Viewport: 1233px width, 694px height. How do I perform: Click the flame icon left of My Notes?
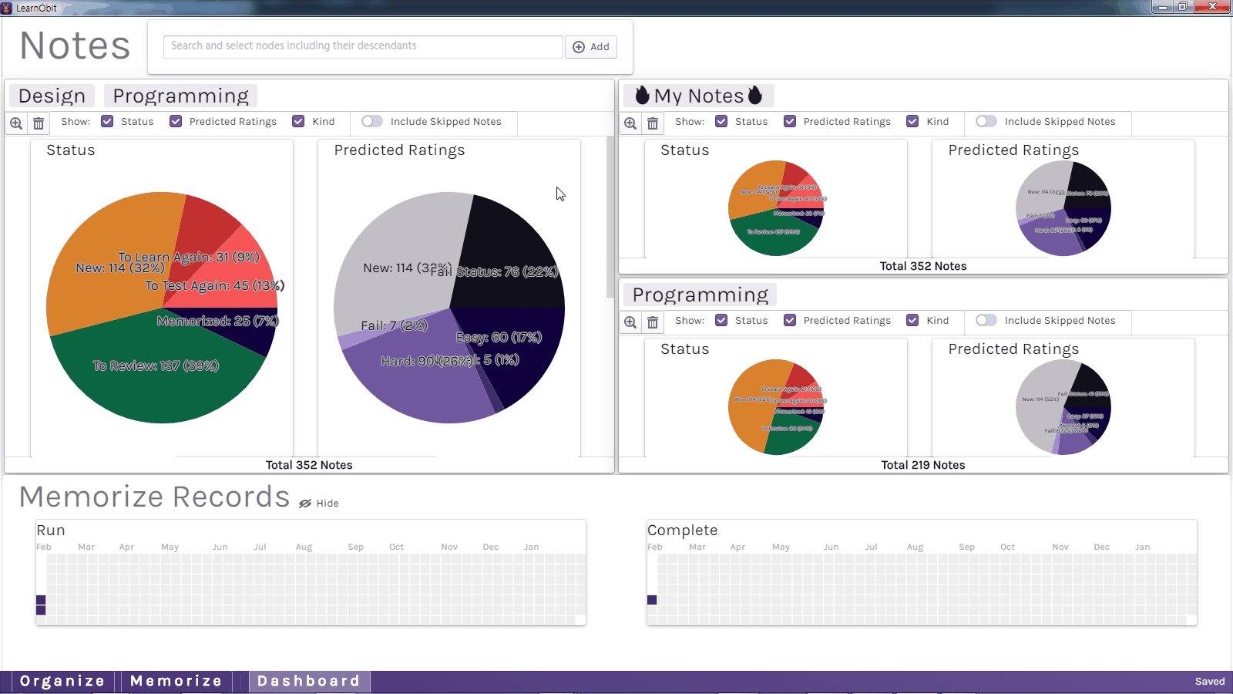tap(642, 96)
